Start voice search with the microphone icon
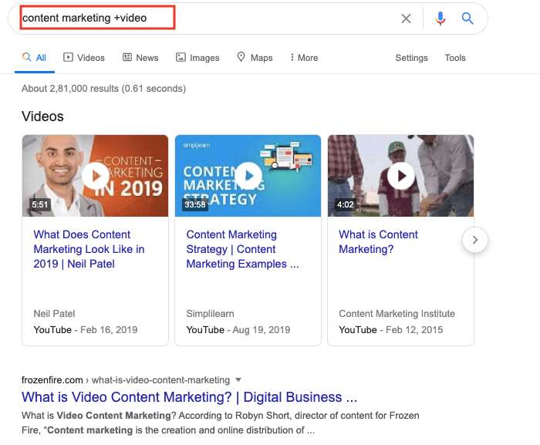 coord(440,19)
